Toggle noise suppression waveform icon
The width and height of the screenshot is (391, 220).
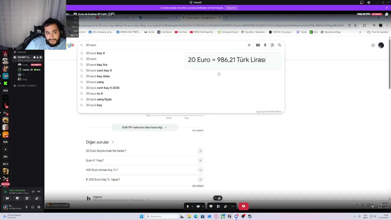(33, 192)
